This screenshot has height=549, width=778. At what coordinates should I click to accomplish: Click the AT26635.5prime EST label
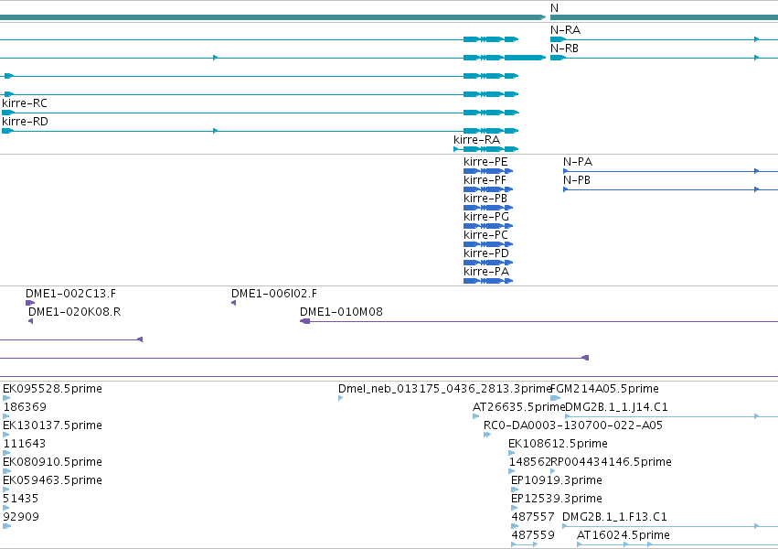pos(518,407)
